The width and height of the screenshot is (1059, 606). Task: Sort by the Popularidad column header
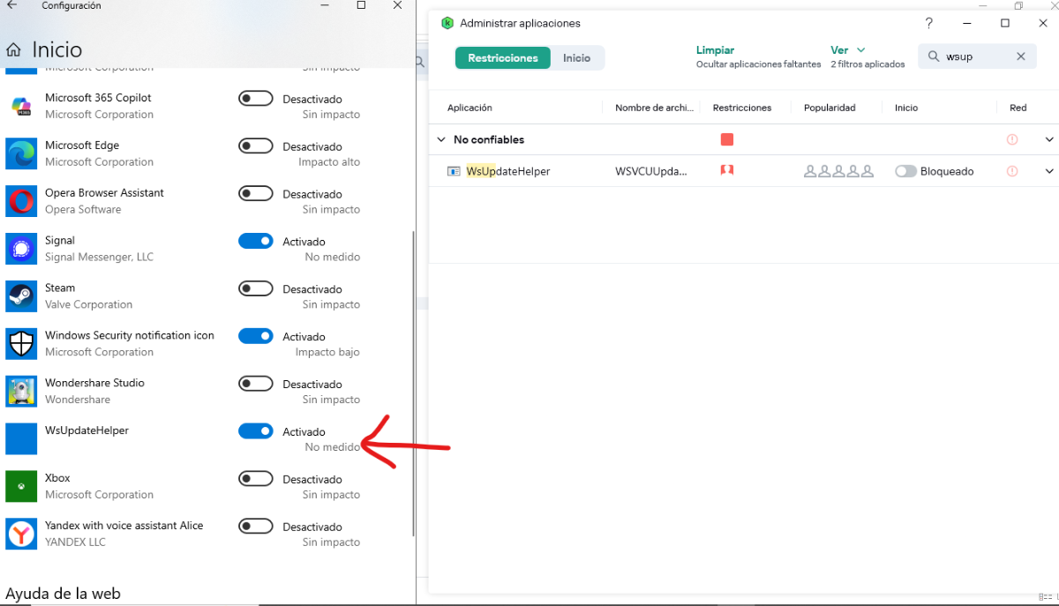tap(830, 108)
